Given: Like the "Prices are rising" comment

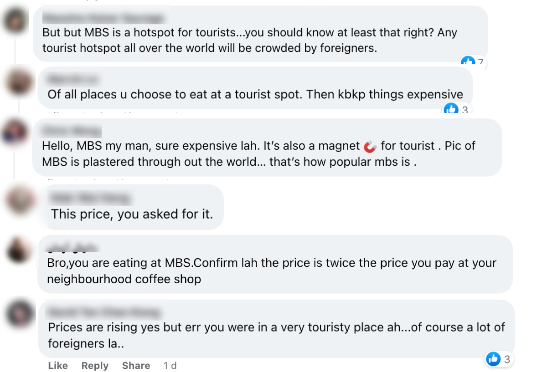Looking at the screenshot, I should pos(58,366).
